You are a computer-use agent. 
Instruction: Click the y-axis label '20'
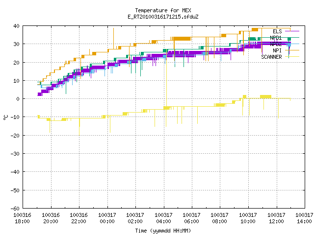coord(16,63)
